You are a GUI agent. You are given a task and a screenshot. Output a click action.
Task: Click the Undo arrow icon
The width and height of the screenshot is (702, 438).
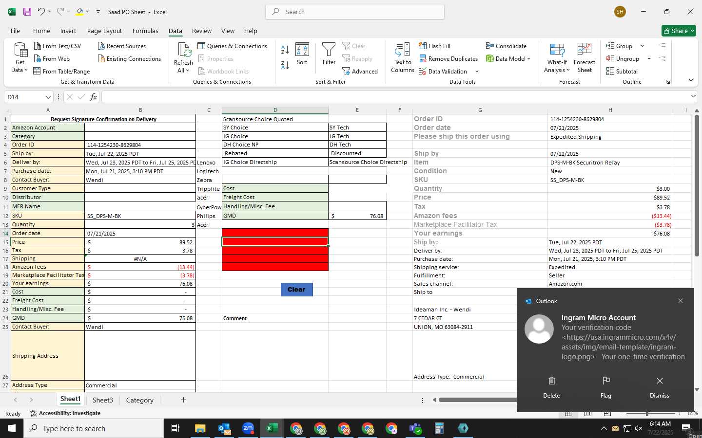41,12
